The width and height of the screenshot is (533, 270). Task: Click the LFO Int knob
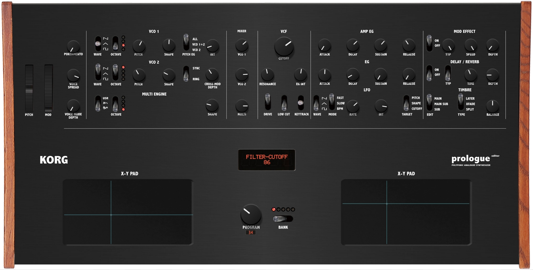pyautogui.click(x=381, y=106)
